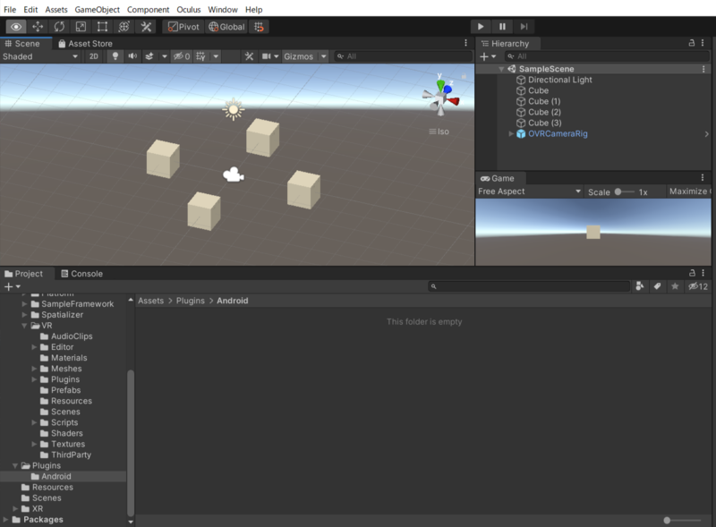716x527 pixels.
Task: Search by type icon in Project
Action: point(640,286)
